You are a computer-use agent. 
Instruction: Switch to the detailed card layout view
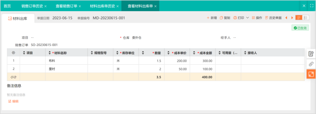pos(305,18)
